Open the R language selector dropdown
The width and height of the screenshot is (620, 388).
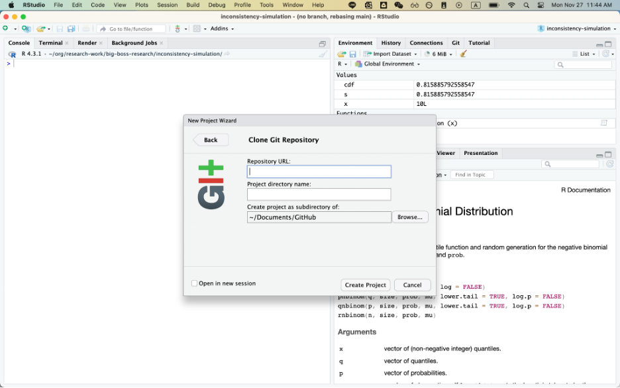click(342, 64)
